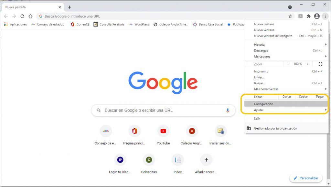
Task: Open the Página princi... Office shortcut
Action: pos(134,135)
